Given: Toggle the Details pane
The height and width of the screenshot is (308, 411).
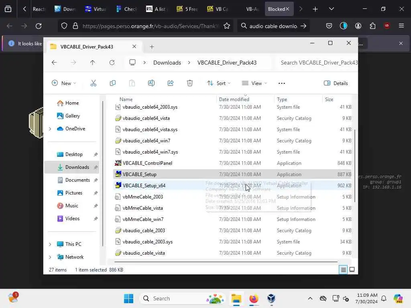Looking at the screenshot, I should [336, 83].
